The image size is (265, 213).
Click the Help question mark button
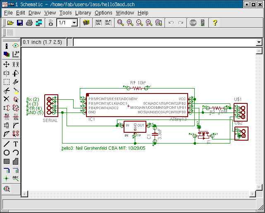pos(215,23)
